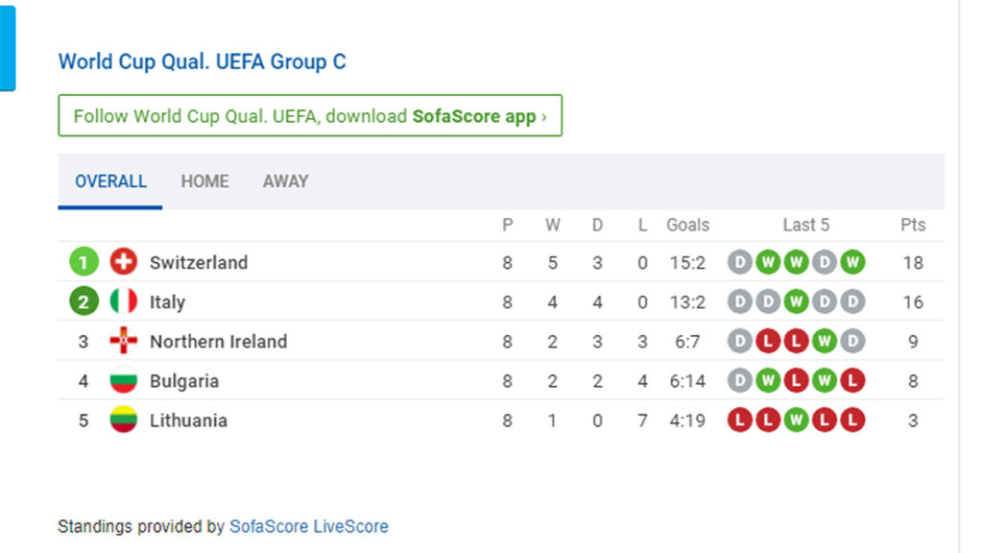The image size is (983, 553).
Task: Switch to the AWAY standings tab
Action: tap(285, 181)
